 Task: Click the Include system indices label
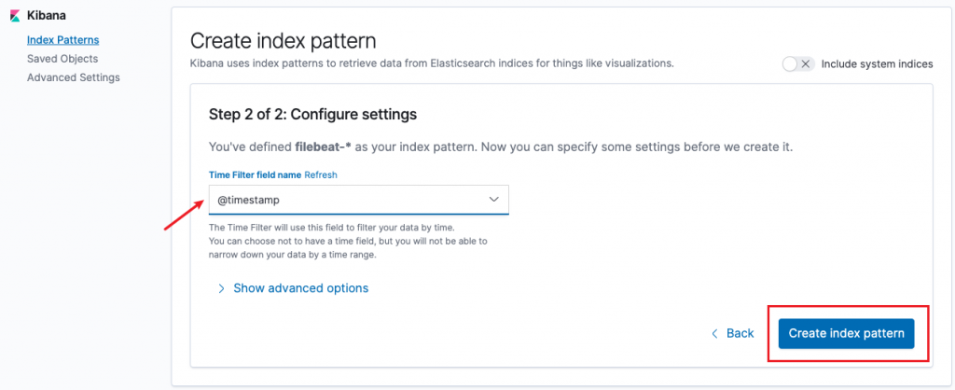(x=877, y=64)
